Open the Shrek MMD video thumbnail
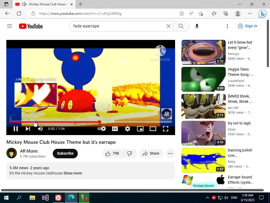This screenshot has width=270, height=203. (203, 106)
